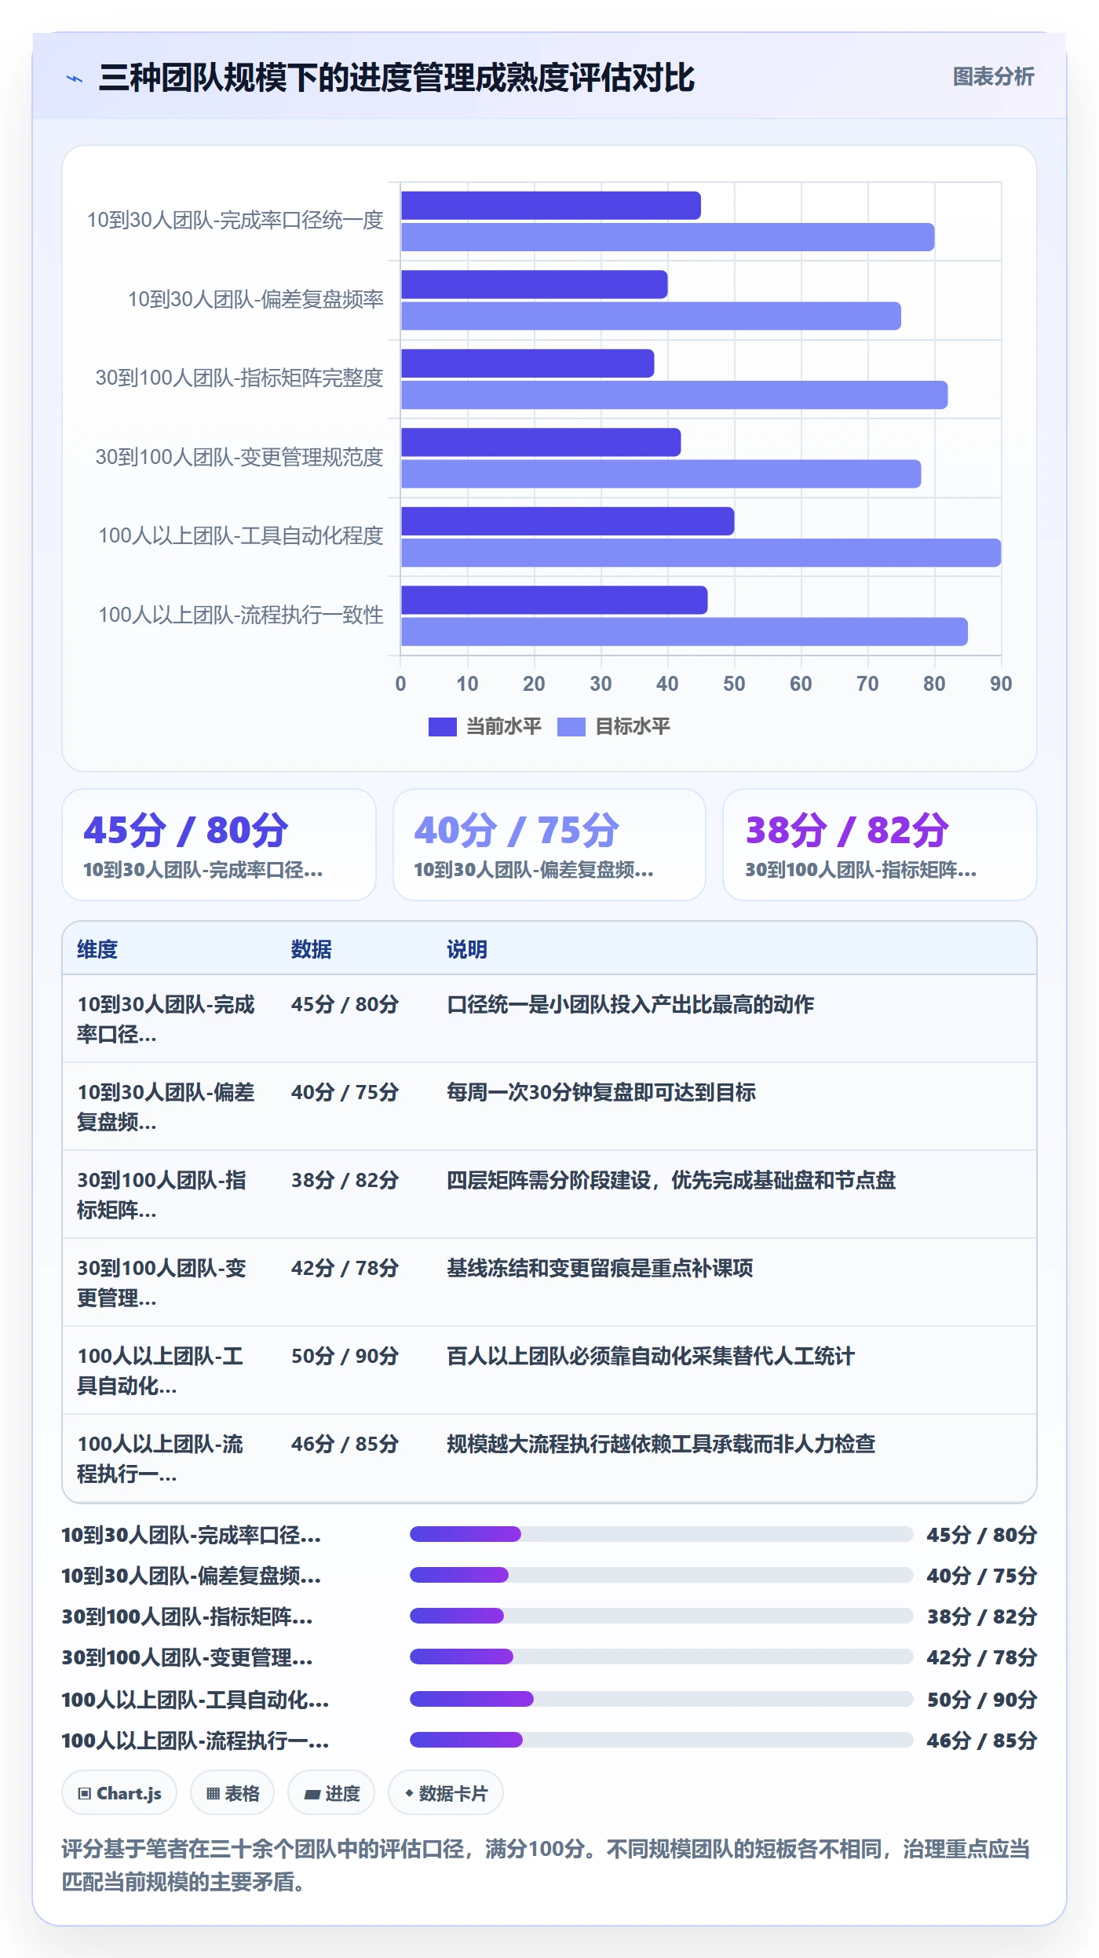Select the 数据卡片 tag
The width and height of the screenshot is (1099, 1958).
[446, 1793]
